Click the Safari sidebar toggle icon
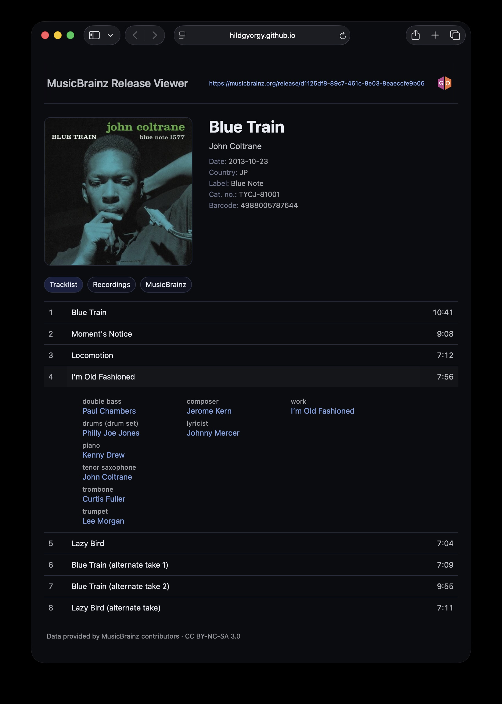502x704 pixels. (94, 35)
